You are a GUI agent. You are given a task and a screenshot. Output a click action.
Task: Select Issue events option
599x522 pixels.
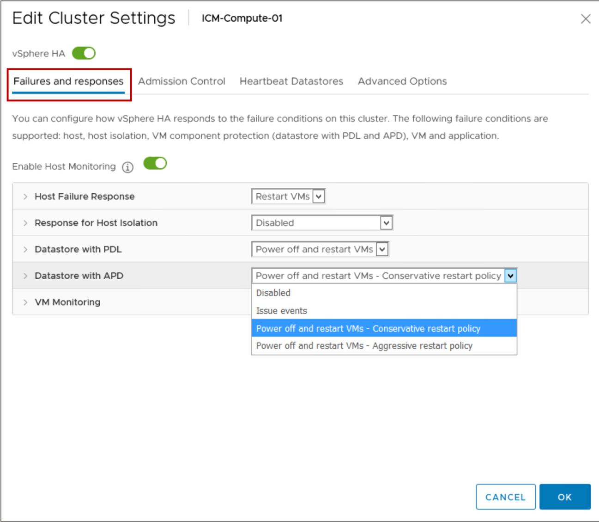pos(384,311)
